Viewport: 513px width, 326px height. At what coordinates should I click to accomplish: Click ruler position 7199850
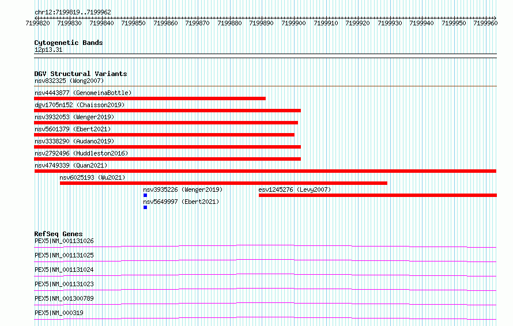(134, 23)
